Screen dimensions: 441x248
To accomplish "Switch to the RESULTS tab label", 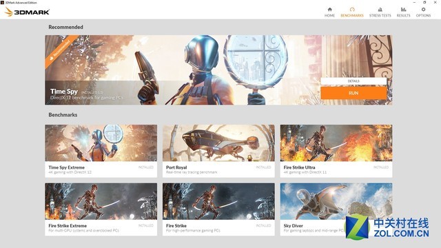I will [x=403, y=16].
